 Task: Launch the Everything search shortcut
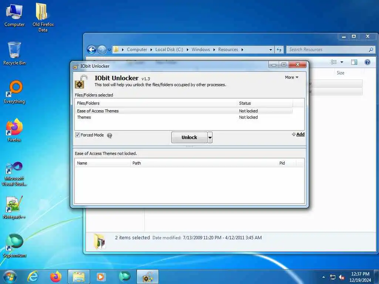tap(14, 92)
